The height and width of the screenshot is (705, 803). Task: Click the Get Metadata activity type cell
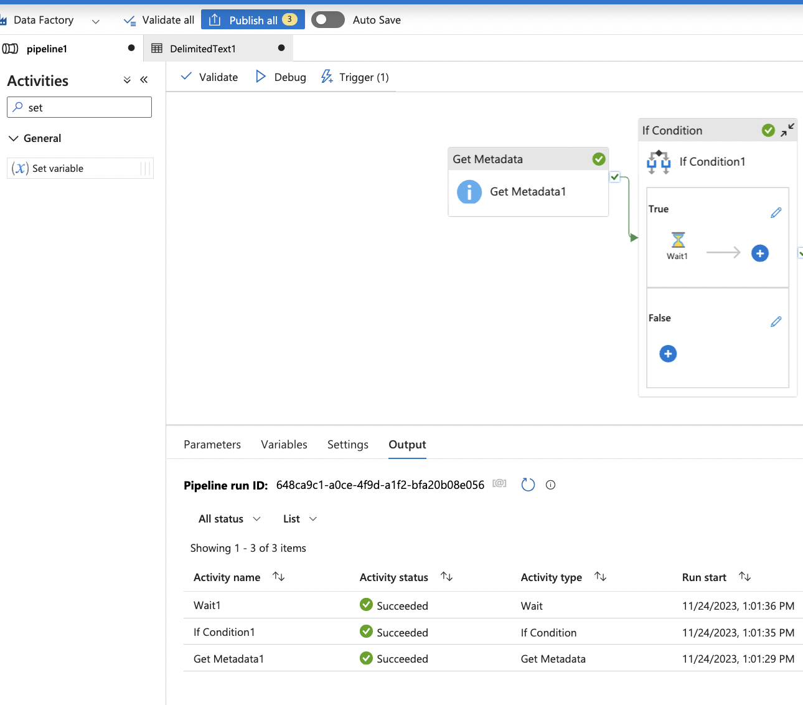[x=553, y=659]
